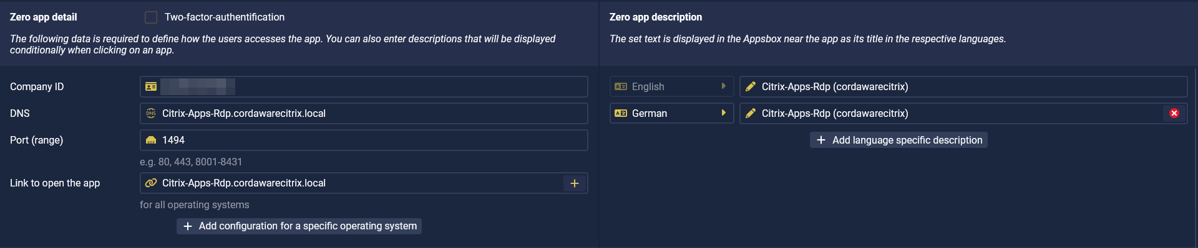Remove the German description with the red X
Screen dimensions: 1198x248
[x=1174, y=113]
